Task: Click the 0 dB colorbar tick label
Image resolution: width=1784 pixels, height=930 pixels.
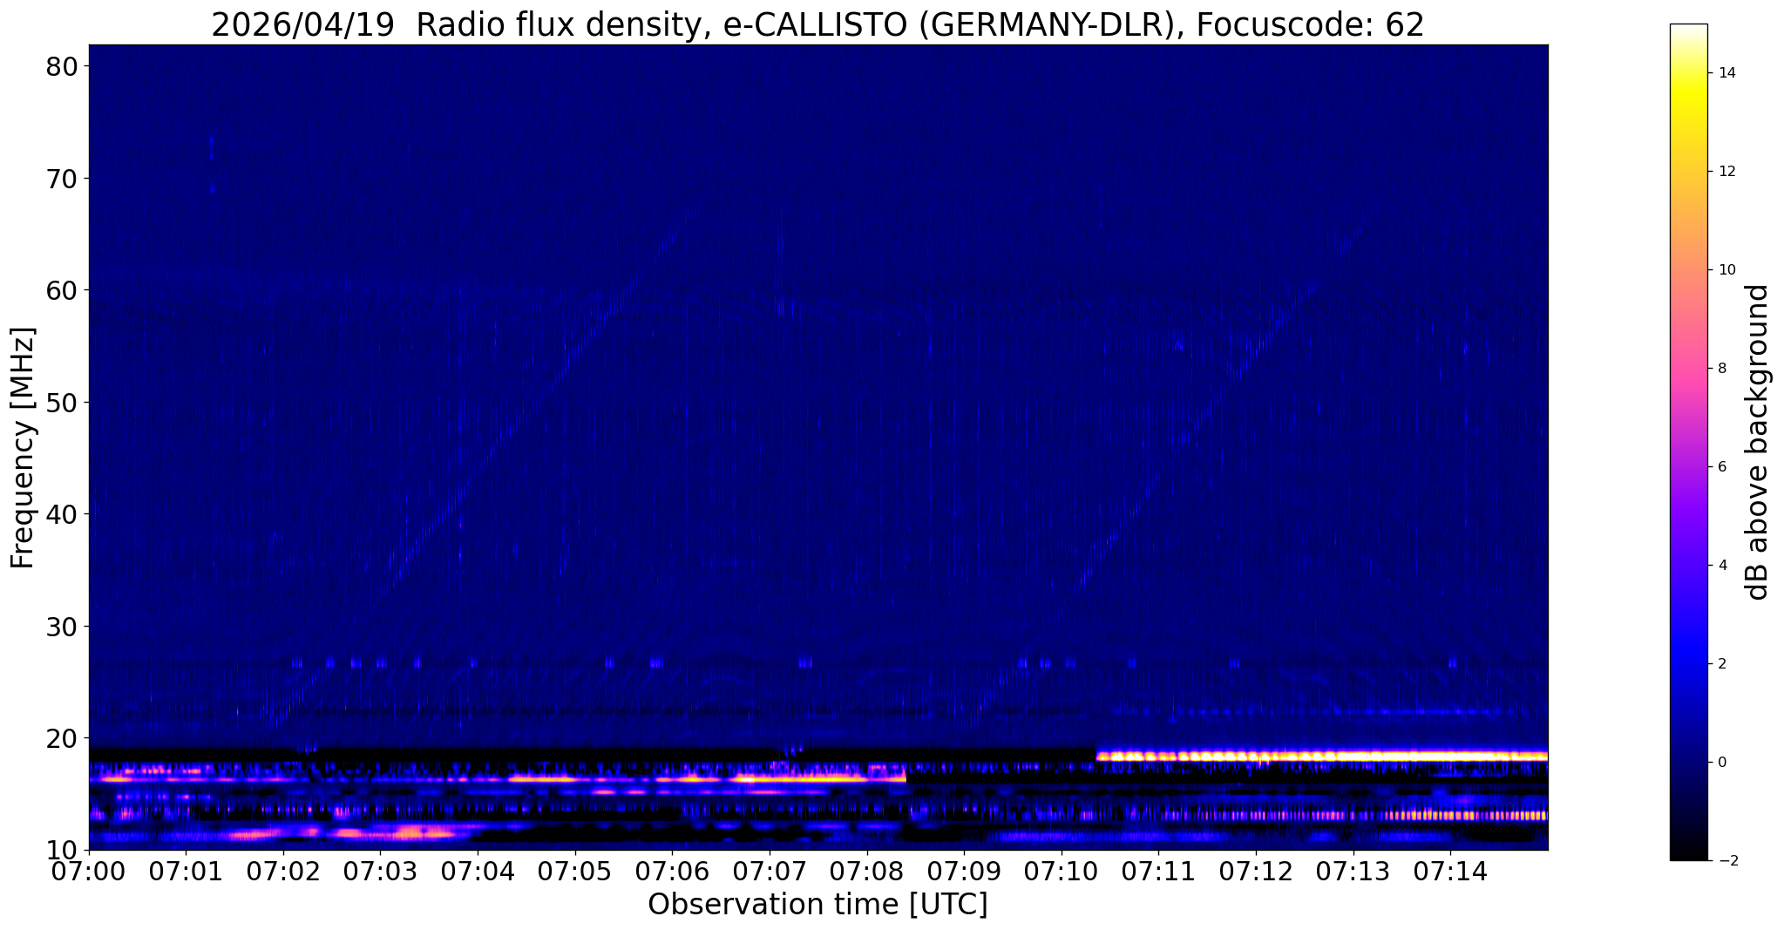Action: point(1720,762)
